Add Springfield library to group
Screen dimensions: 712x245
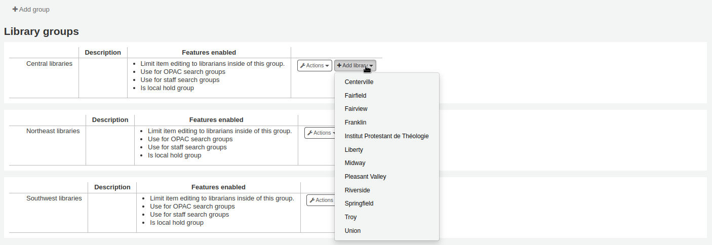pyautogui.click(x=359, y=203)
